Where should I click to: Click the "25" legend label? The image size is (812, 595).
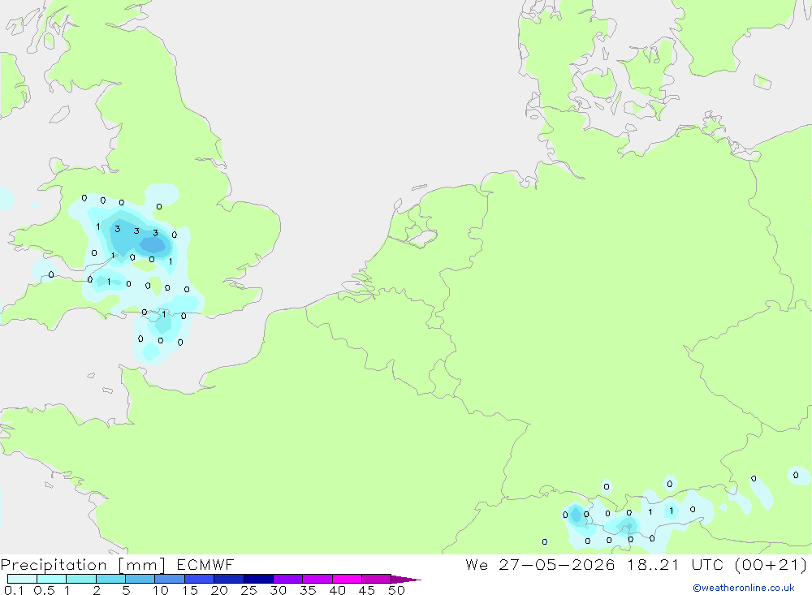coord(249,590)
